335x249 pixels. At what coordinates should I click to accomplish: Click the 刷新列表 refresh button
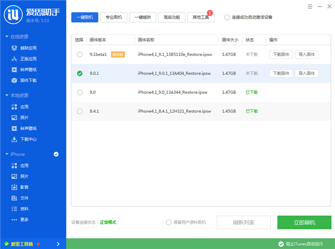(243, 223)
